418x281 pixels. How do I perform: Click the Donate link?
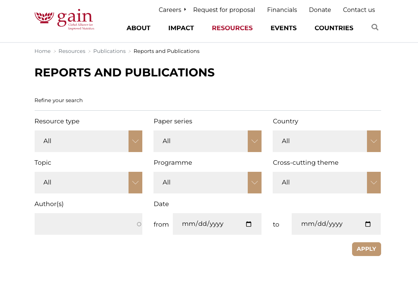[x=320, y=10]
